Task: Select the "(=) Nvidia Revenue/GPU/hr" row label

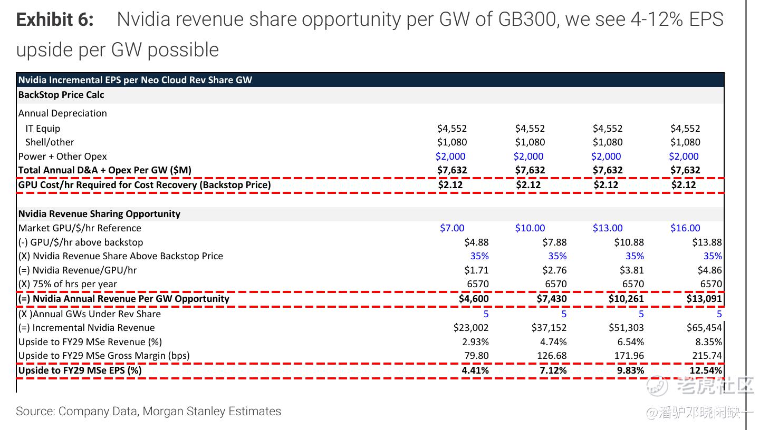Action: pyautogui.click(x=77, y=270)
